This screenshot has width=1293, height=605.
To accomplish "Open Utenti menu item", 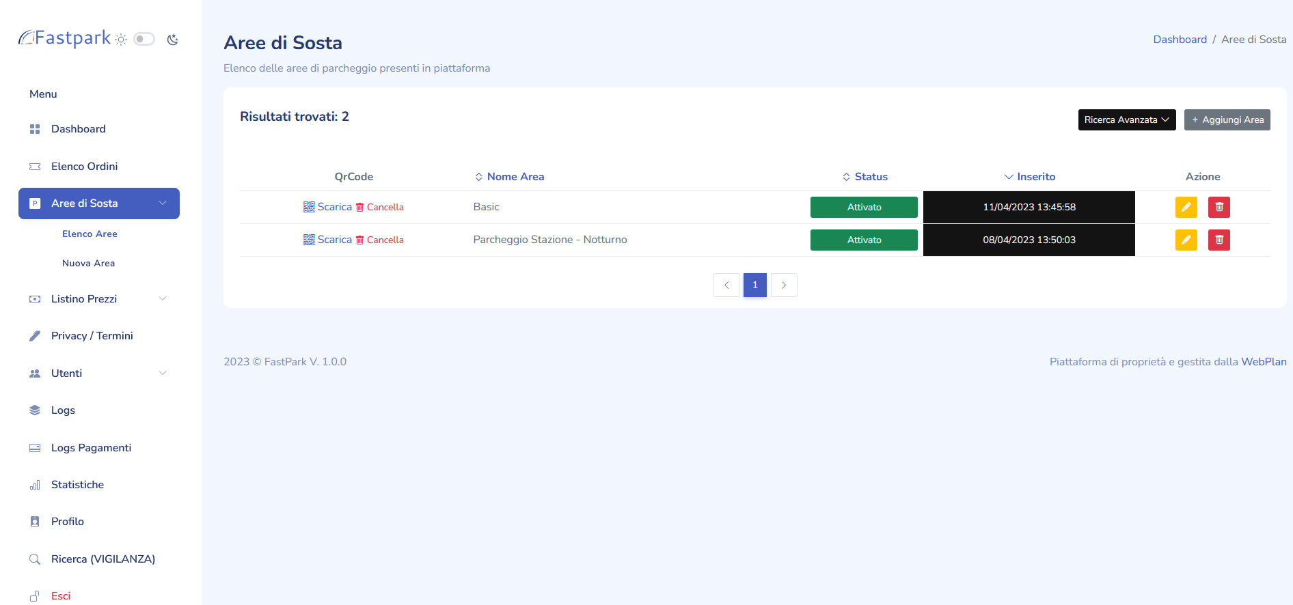I will click(99, 374).
